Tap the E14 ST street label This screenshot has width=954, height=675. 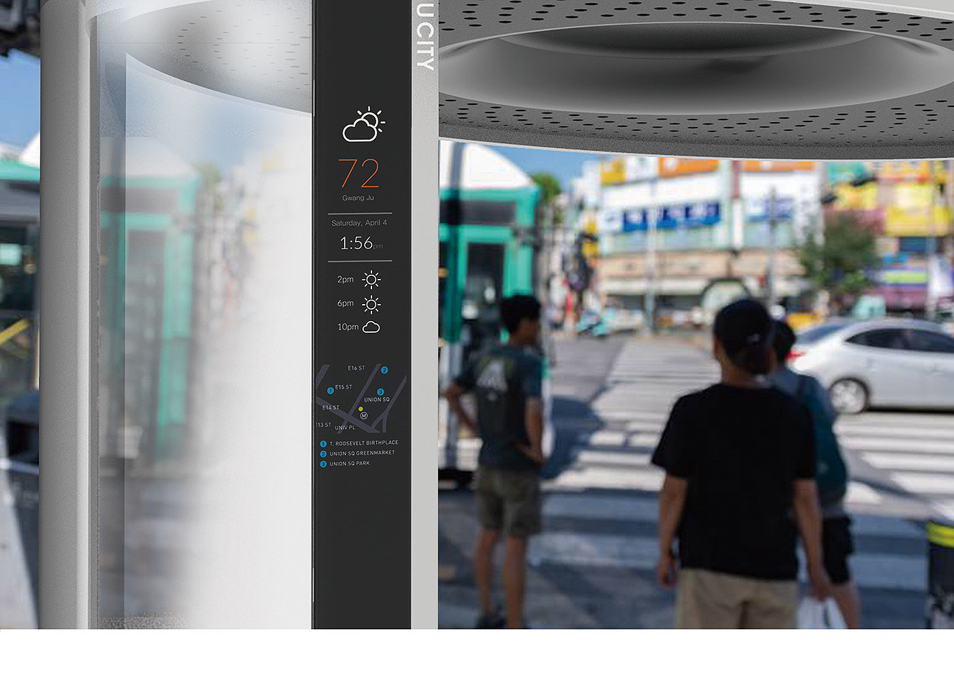(330, 408)
